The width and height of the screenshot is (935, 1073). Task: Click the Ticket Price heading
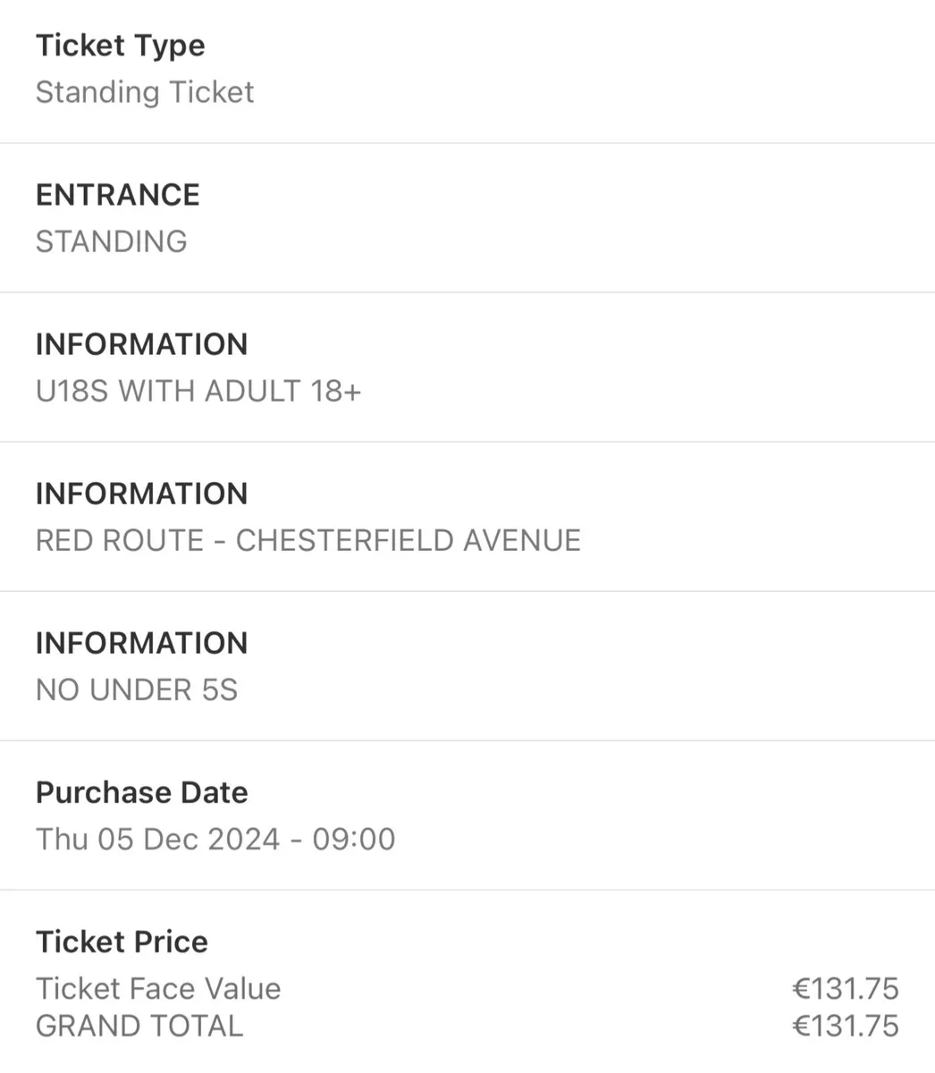pos(122,942)
